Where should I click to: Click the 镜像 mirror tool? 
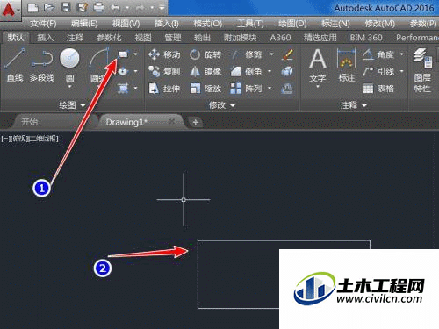(x=205, y=71)
